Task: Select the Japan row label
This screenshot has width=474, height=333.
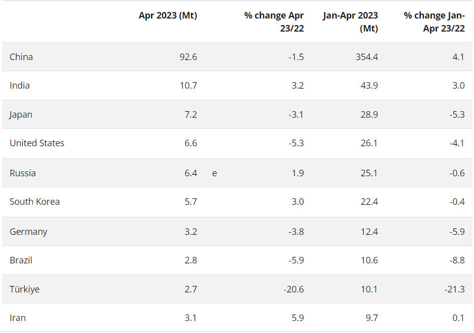Action: coord(21,114)
